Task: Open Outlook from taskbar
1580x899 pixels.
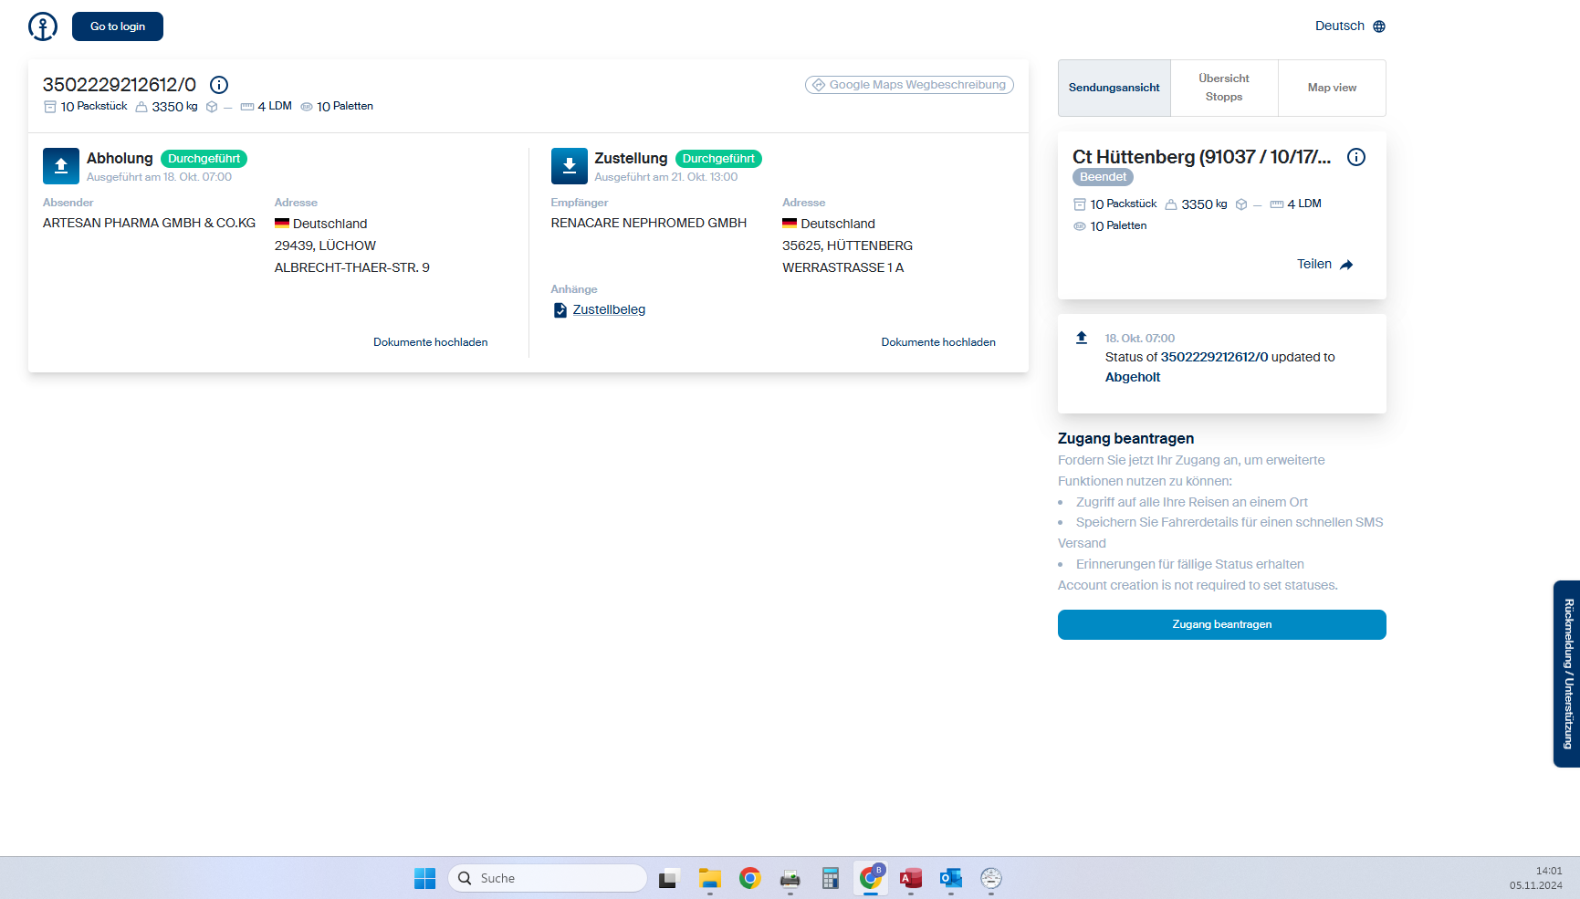Action: point(951,878)
